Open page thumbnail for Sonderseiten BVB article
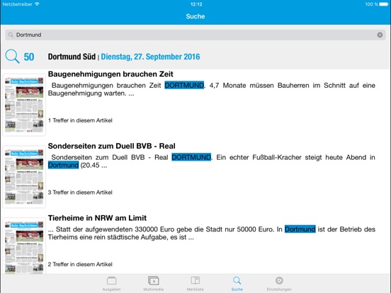The image size is (391, 293). 24,177
